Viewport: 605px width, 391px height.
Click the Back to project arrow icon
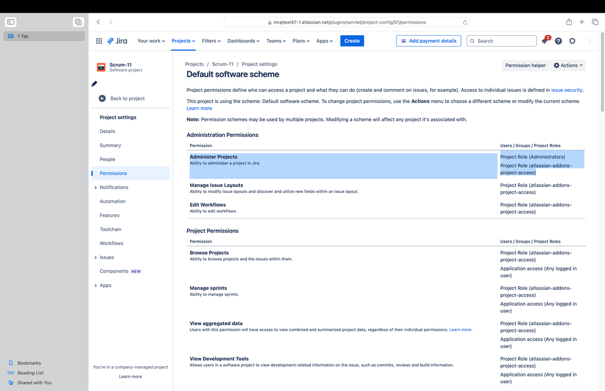tap(102, 98)
